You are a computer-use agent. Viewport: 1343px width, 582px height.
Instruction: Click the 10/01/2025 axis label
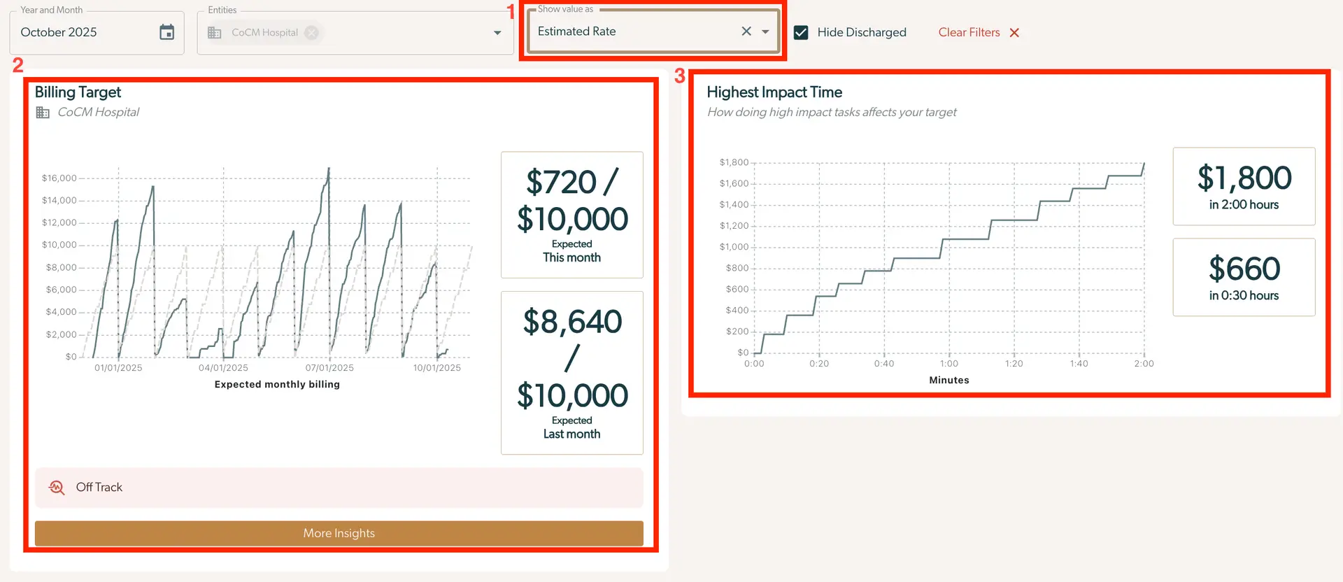tap(437, 368)
